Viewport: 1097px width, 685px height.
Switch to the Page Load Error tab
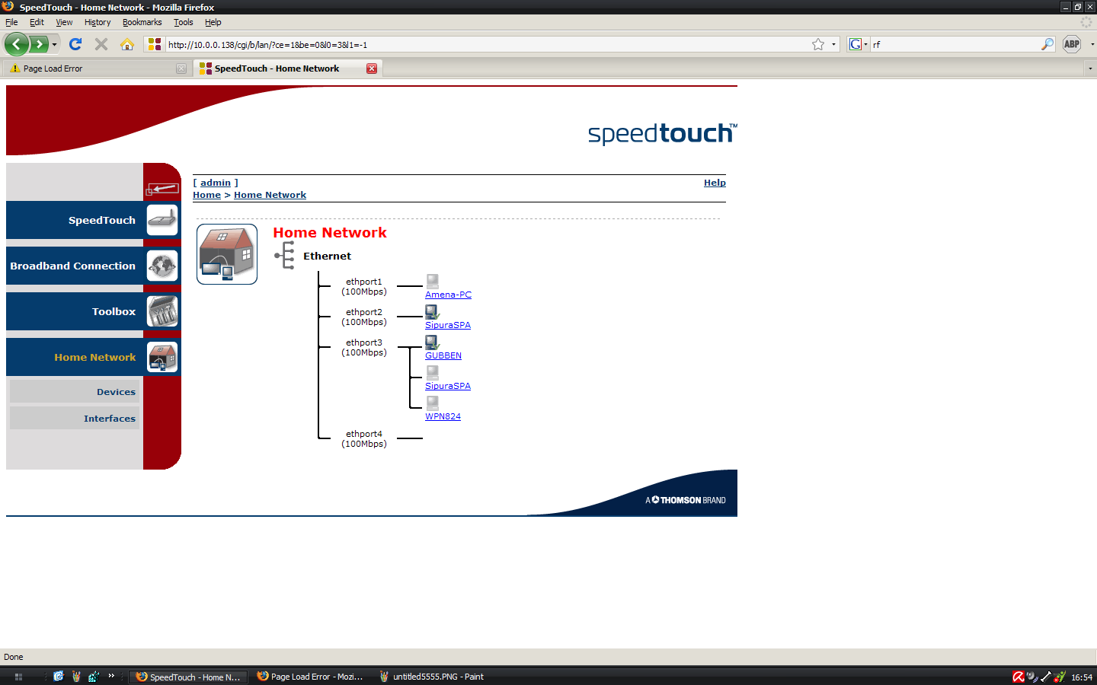point(96,68)
